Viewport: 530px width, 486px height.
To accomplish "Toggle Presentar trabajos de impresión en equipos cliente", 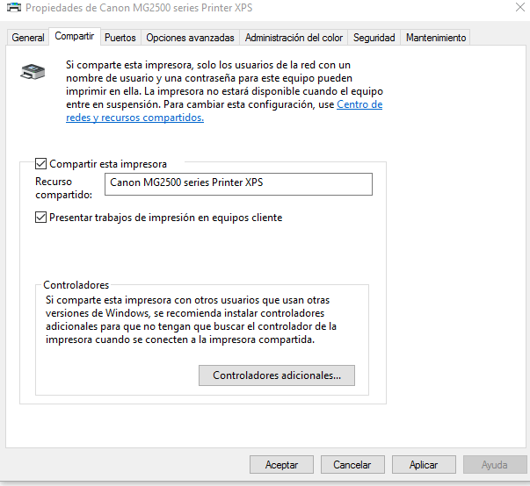I will click(40, 218).
